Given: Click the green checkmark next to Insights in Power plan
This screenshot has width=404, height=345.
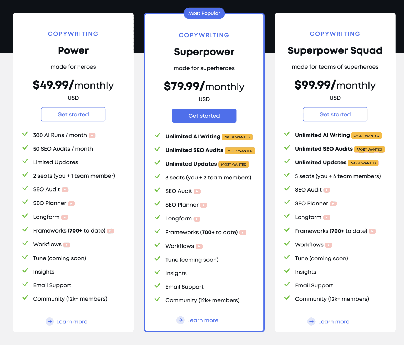Looking at the screenshot, I should [x=25, y=271].
